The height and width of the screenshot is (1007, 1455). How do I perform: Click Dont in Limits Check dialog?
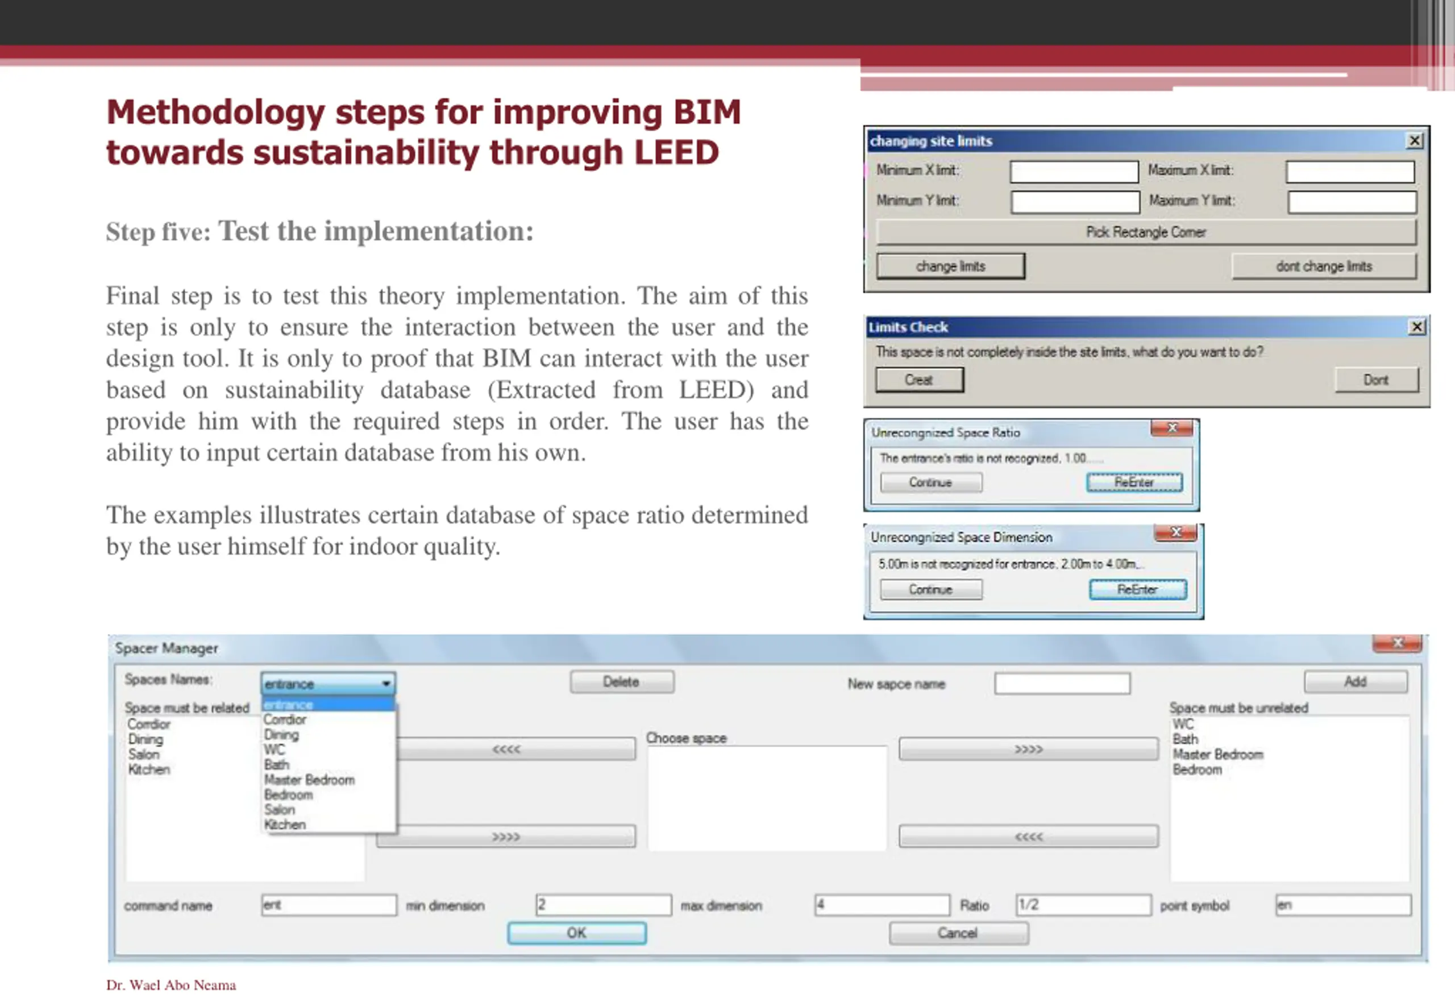(1376, 380)
